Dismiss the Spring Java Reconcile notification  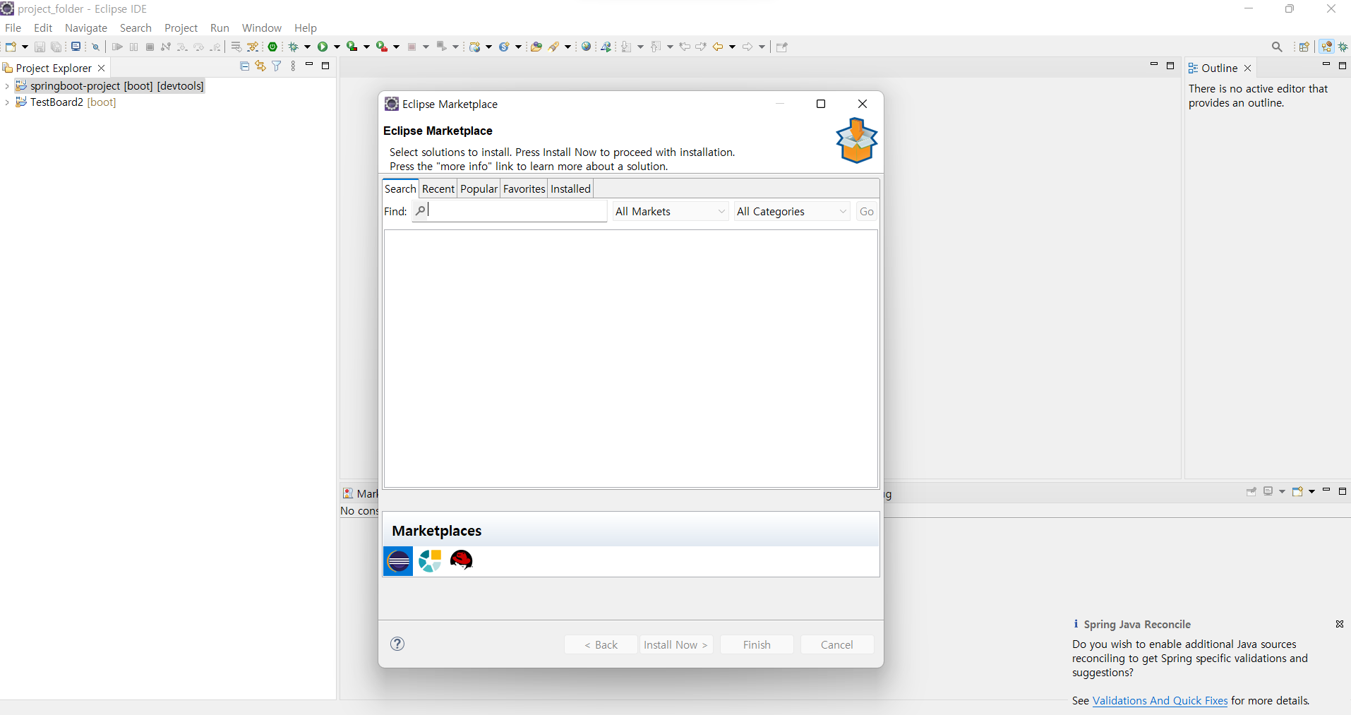tap(1339, 624)
